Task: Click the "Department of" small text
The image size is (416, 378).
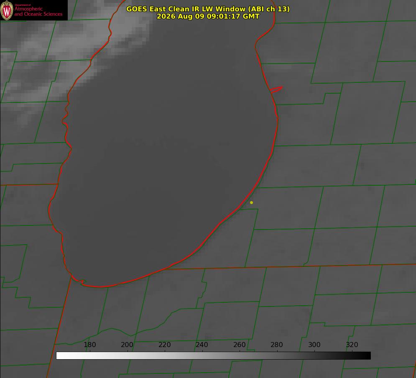Action: coord(23,5)
